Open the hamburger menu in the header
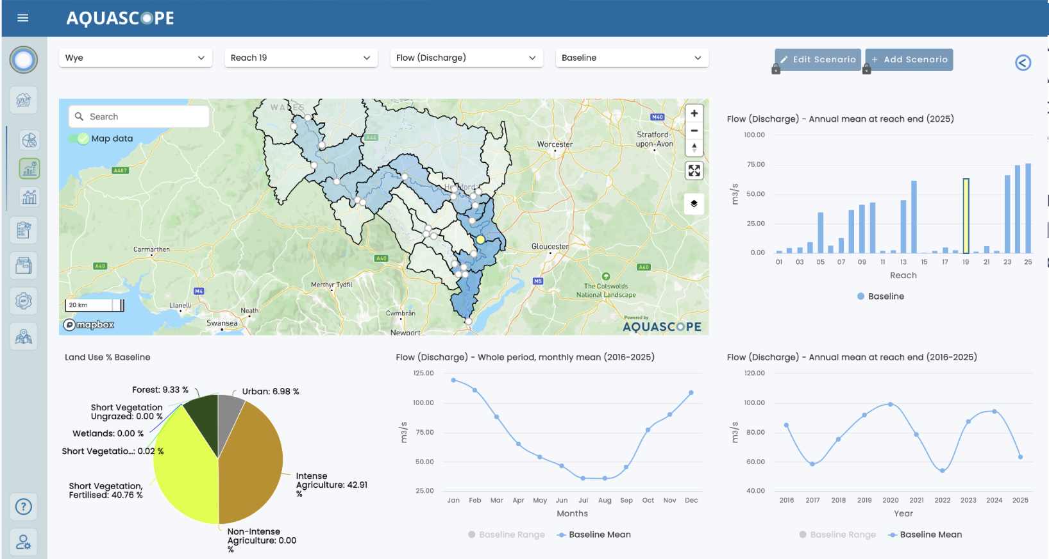 click(23, 18)
